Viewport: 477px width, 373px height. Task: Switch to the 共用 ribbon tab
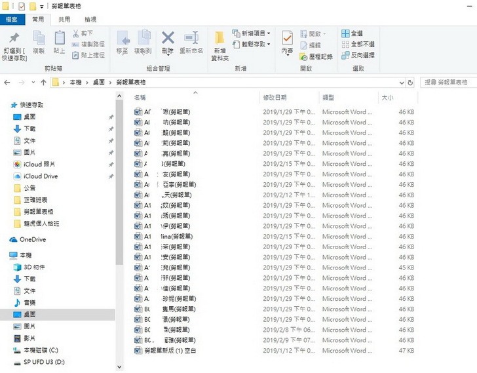(x=64, y=20)
